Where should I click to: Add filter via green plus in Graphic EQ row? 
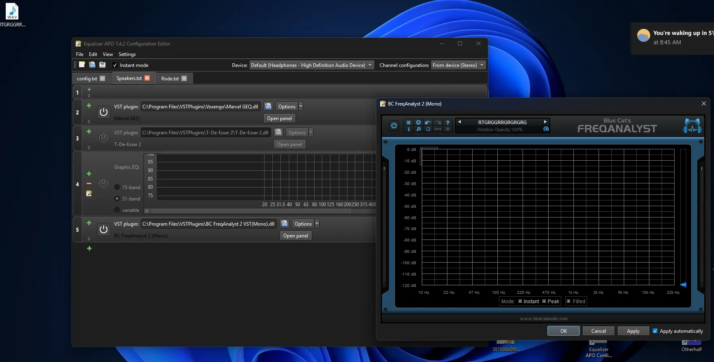[89, 174]
